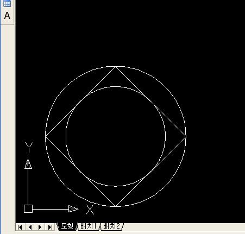Go to previous layout tab arrow
This screenshot has height=234, width=245.
tap(30, 227)
